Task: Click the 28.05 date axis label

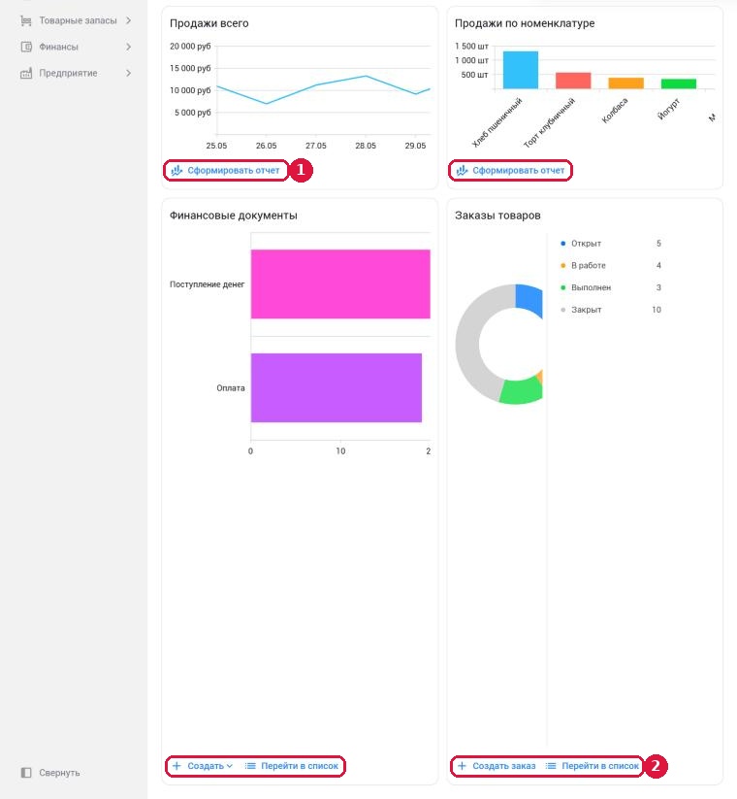Action: coord(366,146)
